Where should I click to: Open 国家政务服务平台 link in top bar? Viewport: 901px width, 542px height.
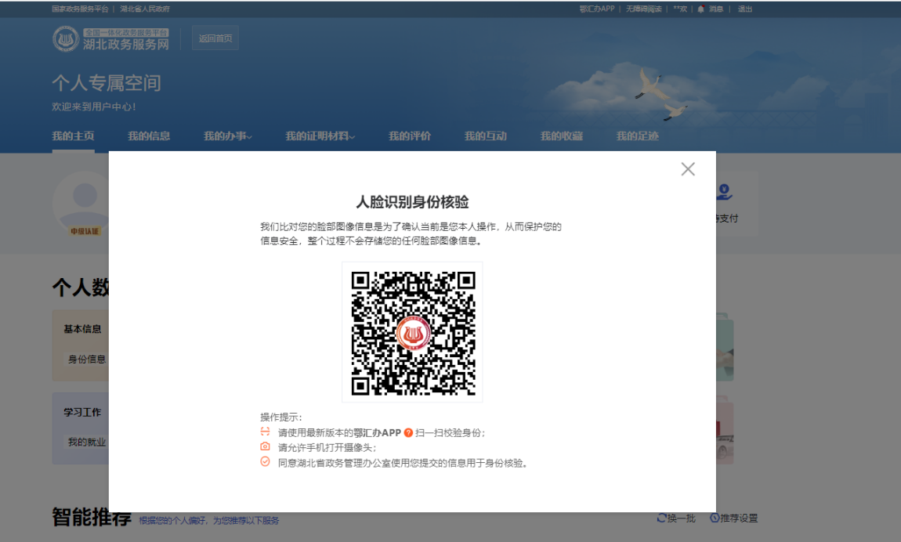coord(80,9)
